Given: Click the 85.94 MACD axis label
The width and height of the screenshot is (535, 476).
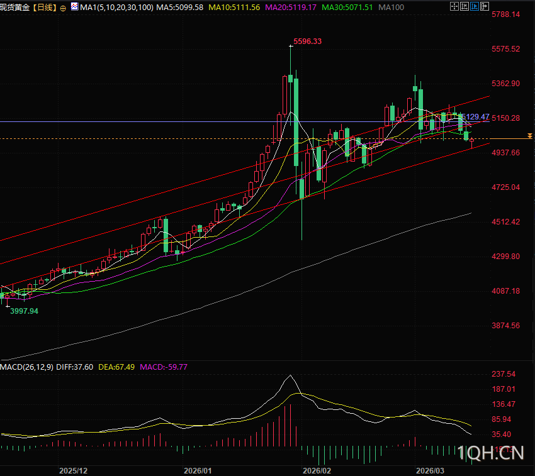Looking at the screenshot, I should [x=502, y=419].
